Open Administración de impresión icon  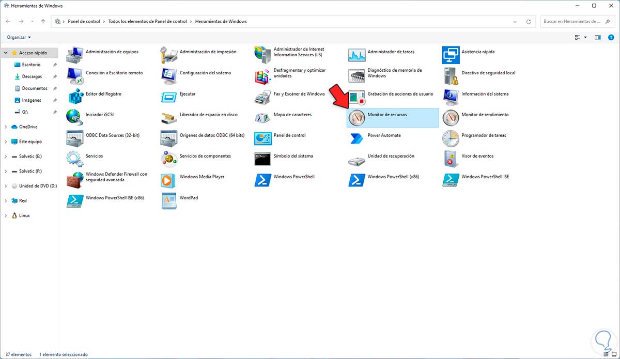(169, 55)
